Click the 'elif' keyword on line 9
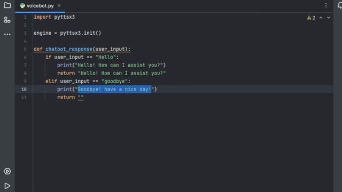This screenshot has width=342, height=192. [51, 82]
